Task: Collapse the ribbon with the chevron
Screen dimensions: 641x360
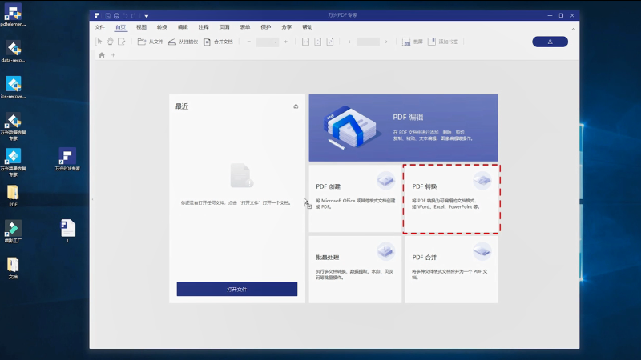Action: point(573,29)
